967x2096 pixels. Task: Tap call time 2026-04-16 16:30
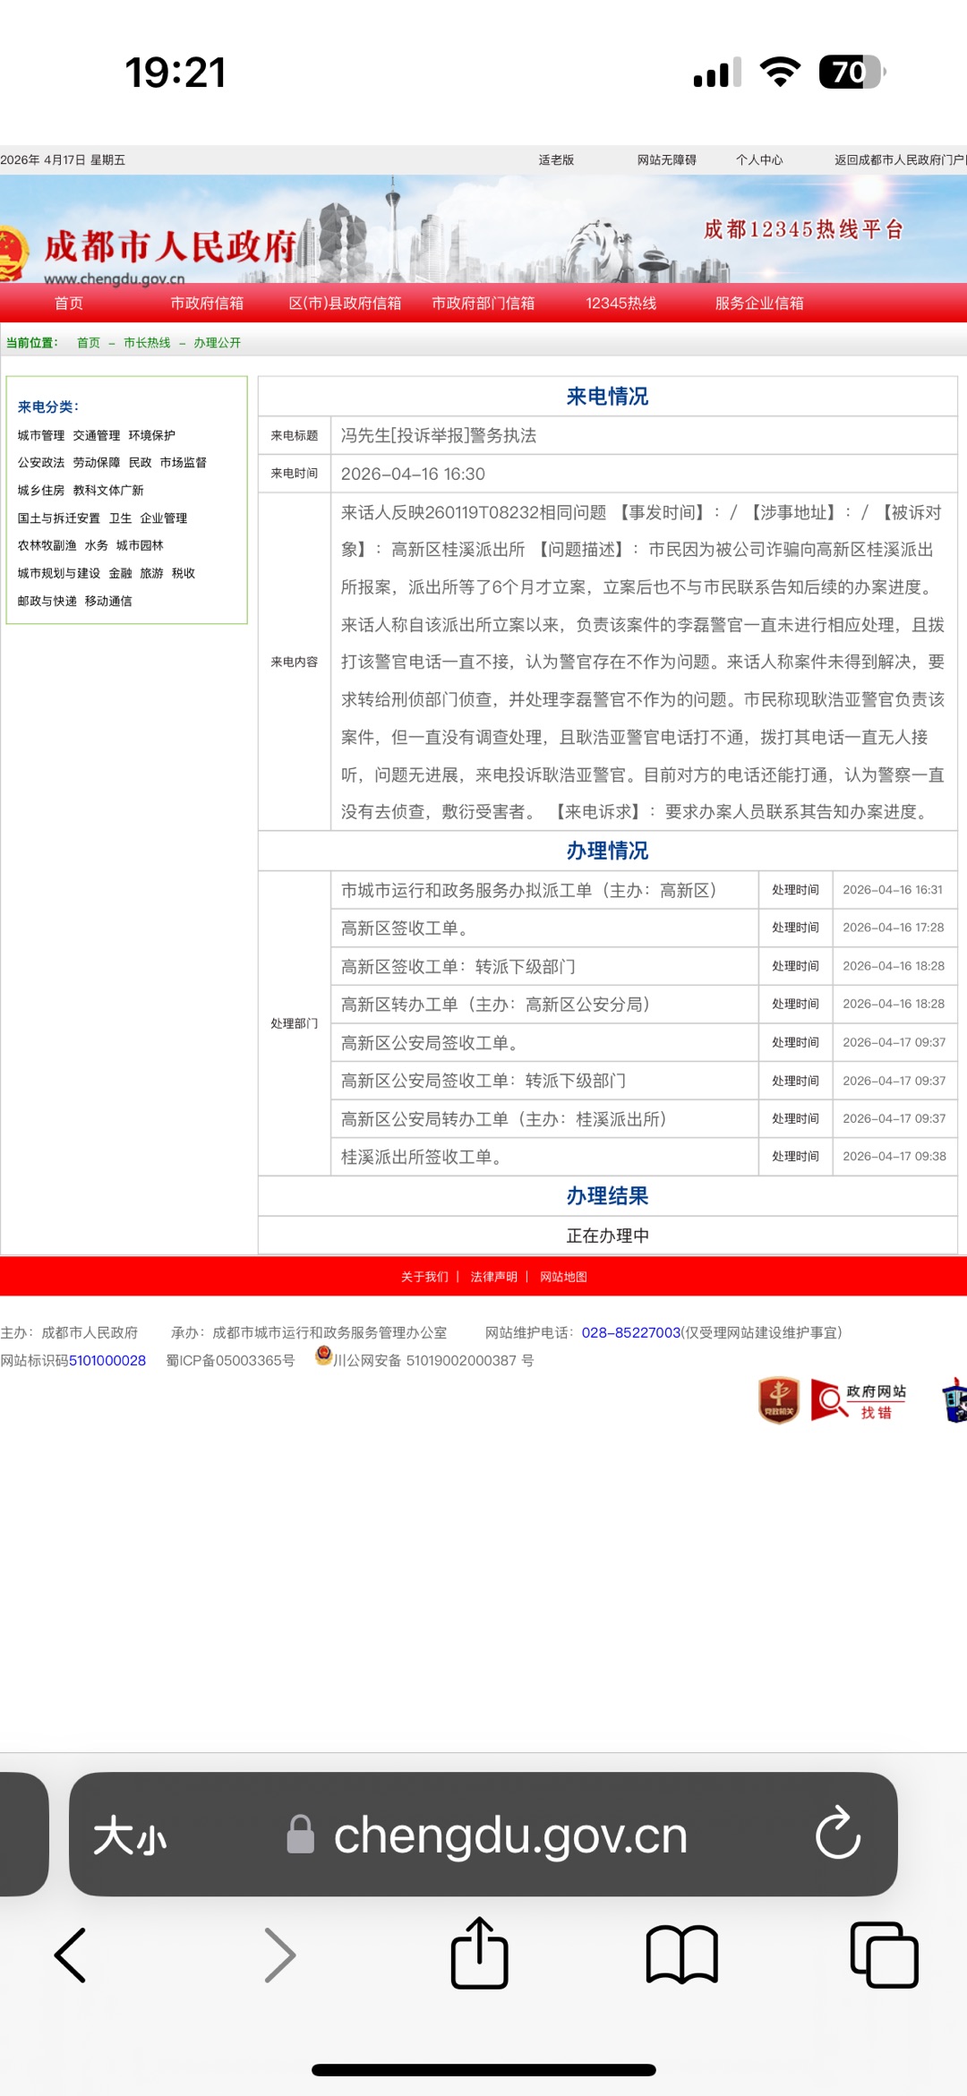pos(413,475)
